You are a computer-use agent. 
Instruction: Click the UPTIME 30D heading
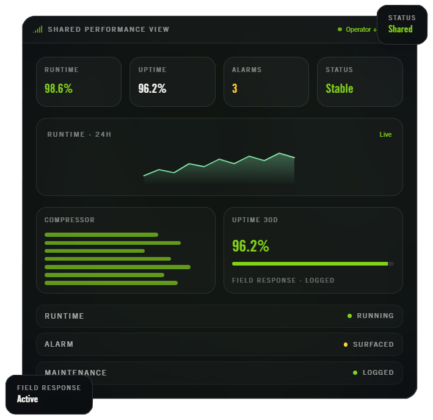[x=255, y=220]
